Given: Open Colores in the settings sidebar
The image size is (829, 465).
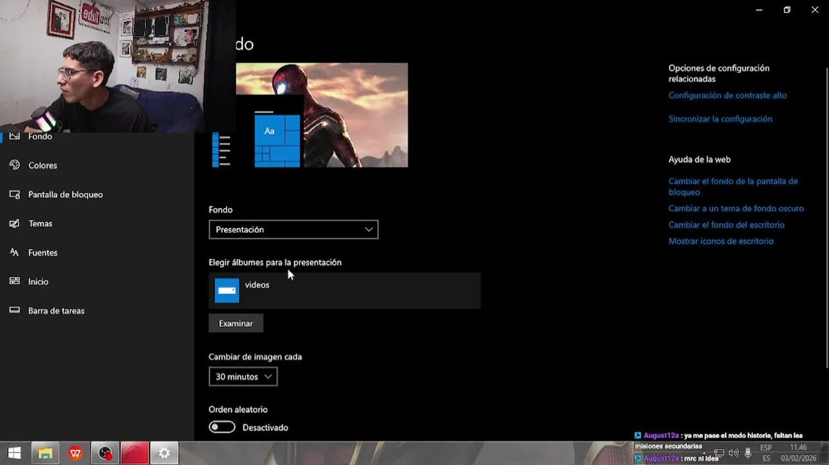Looking at the screenshot, I should pyautogui.click(x=43, y=165).
